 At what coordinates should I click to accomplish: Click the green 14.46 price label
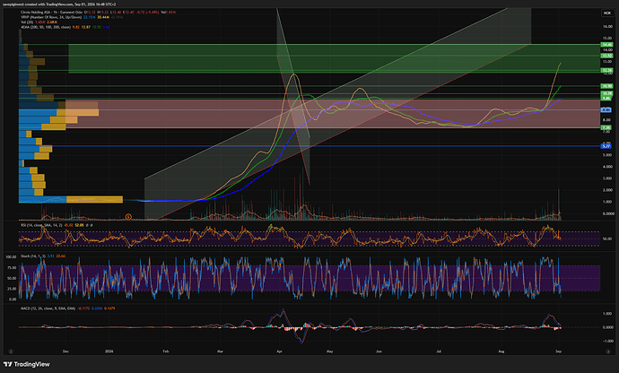[606, 45]
